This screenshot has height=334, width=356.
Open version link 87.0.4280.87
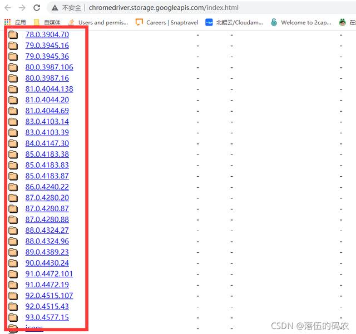(x=47, y=209)
